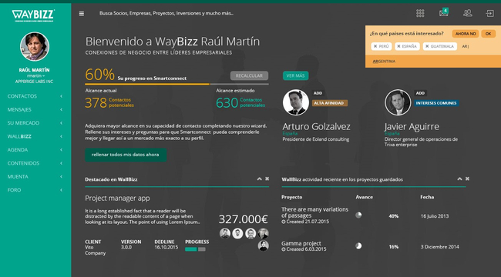Collapse the WallBizz actividad reciente panel
The image size is (501, 277).
click(459, 179)
